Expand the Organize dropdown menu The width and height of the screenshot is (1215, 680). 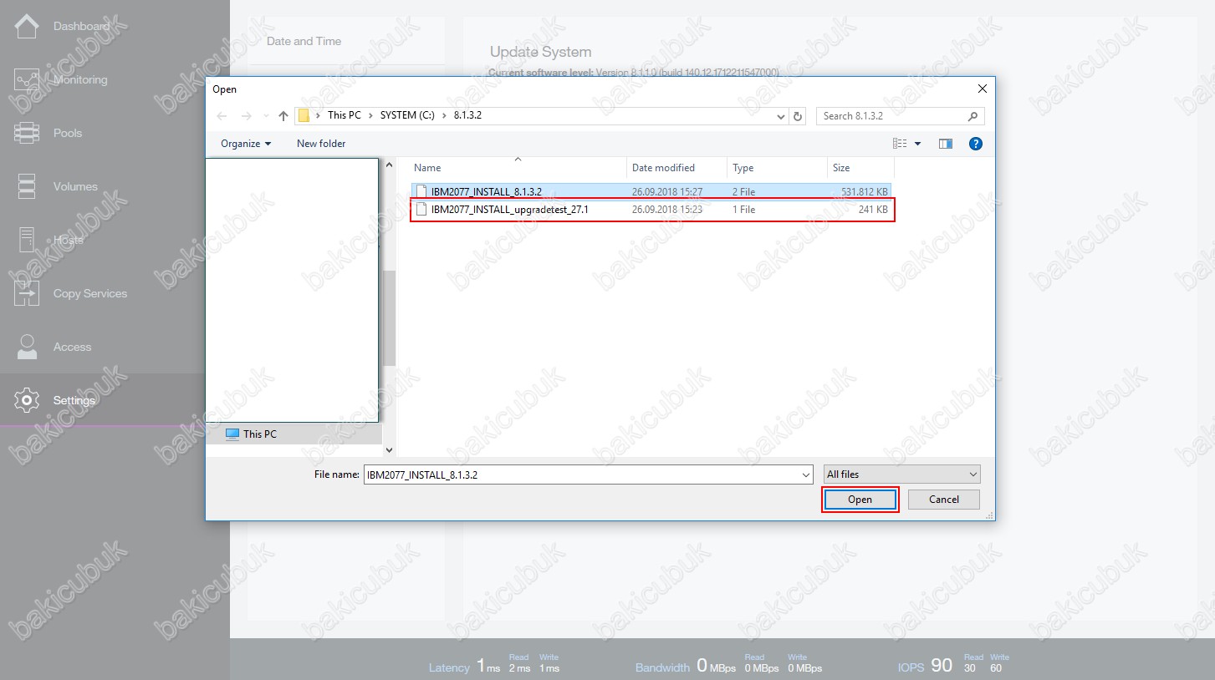[x=246, y=144]
